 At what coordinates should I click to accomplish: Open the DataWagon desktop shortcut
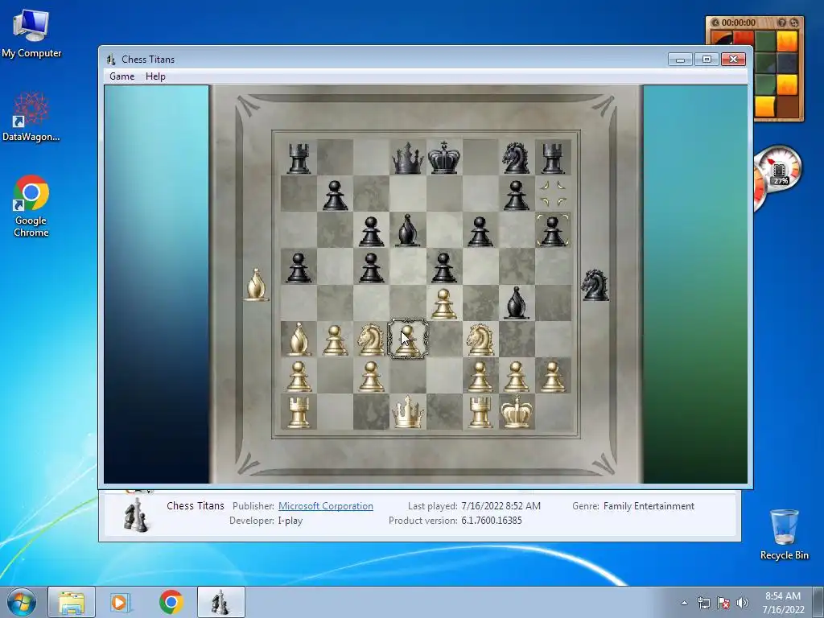[x=31, y=117]
